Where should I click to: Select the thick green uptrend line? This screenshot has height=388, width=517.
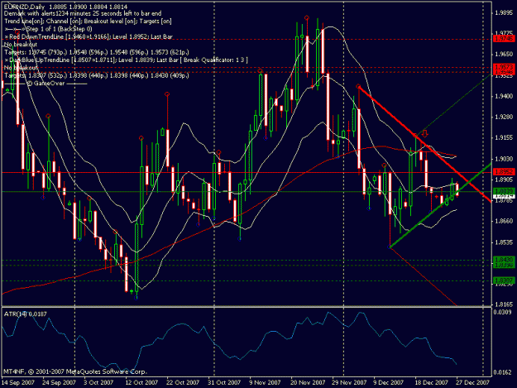(x=441, y=205)
